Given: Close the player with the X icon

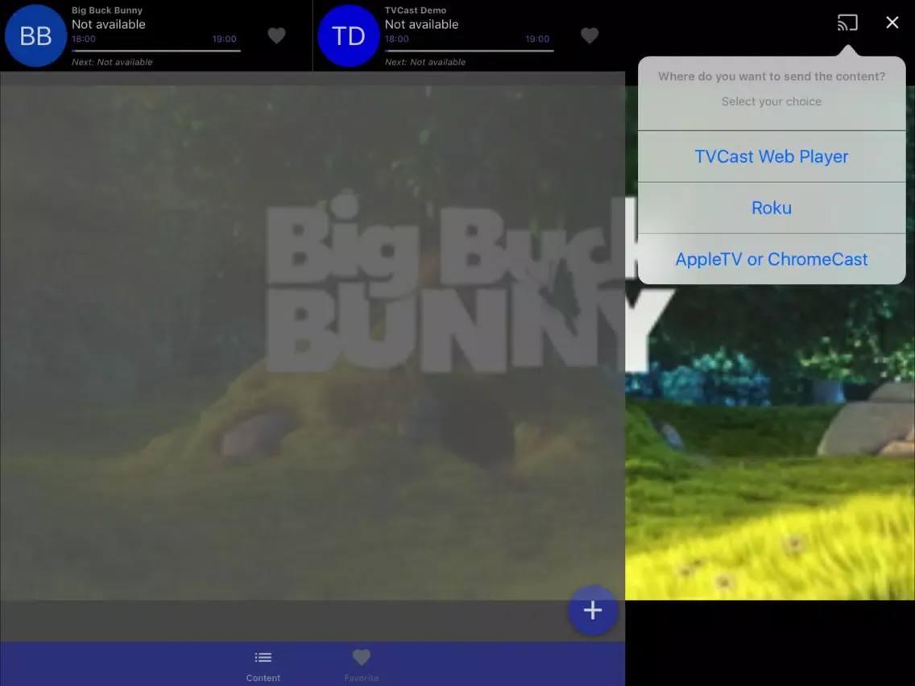Looking at the screenshot, I should point(892,23).
